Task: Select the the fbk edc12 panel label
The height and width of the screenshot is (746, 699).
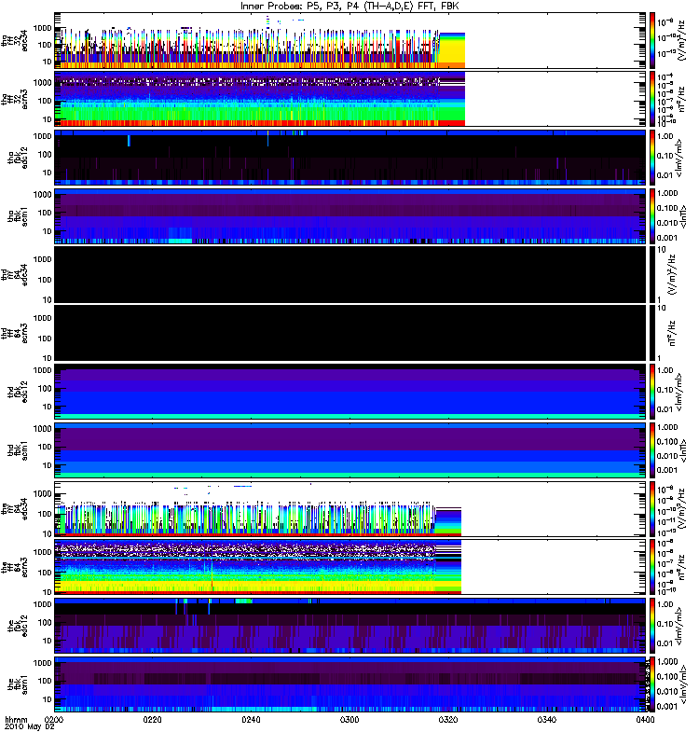Action: [18, 626]
